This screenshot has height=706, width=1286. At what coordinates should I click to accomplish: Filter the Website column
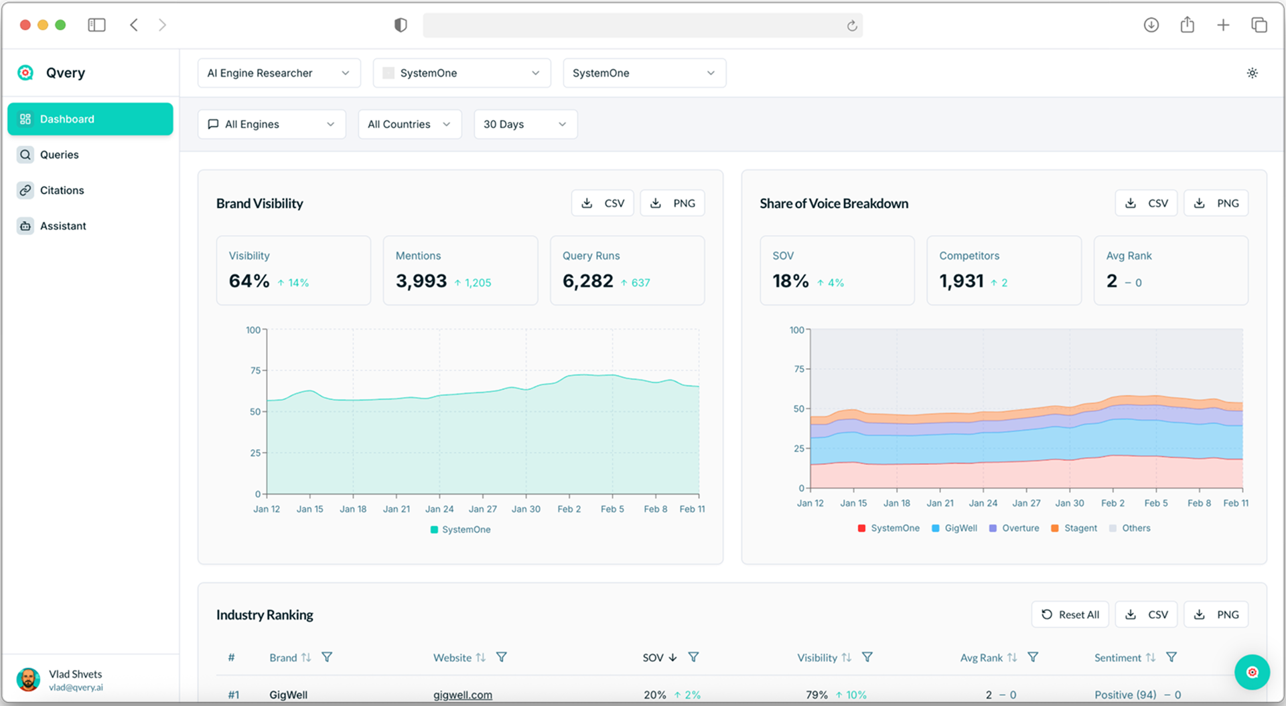click(501, 657)
